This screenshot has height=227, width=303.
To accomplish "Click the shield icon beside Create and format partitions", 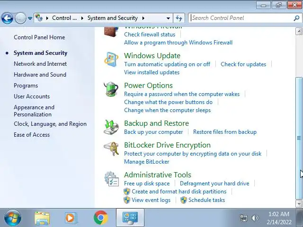I will (127, 192).
